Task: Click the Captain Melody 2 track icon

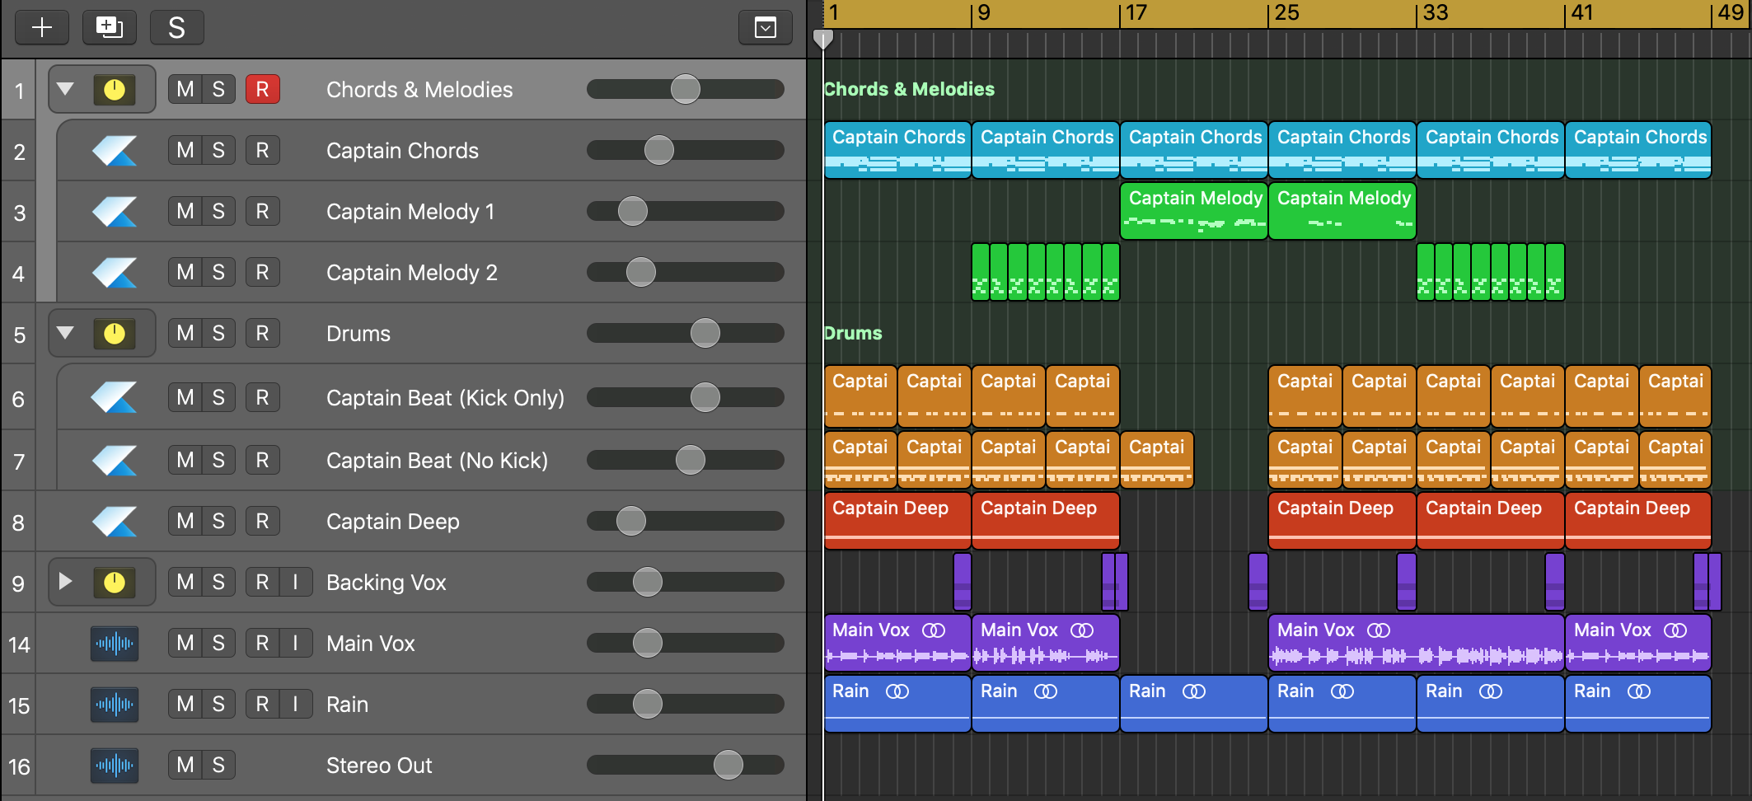Action: (x=115, y=272)
